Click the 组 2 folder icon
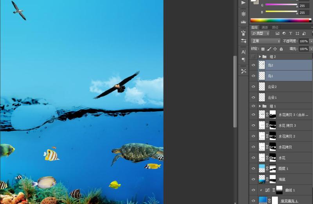Screen dimensions: 313x204 pyautogui.click(x=264, y=56)
